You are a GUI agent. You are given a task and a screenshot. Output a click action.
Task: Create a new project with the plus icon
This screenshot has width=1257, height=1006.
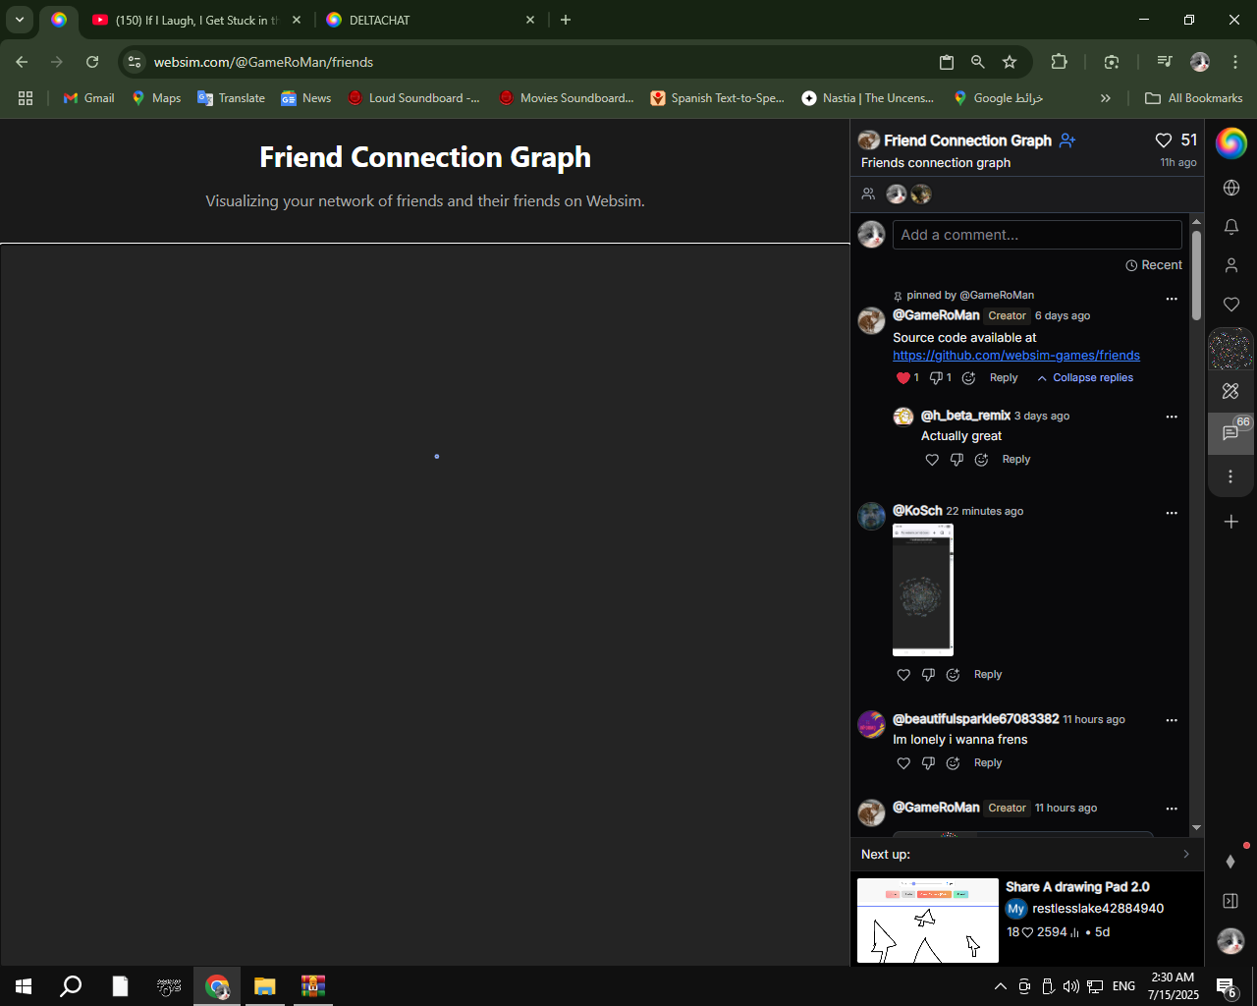(1231, 522)
